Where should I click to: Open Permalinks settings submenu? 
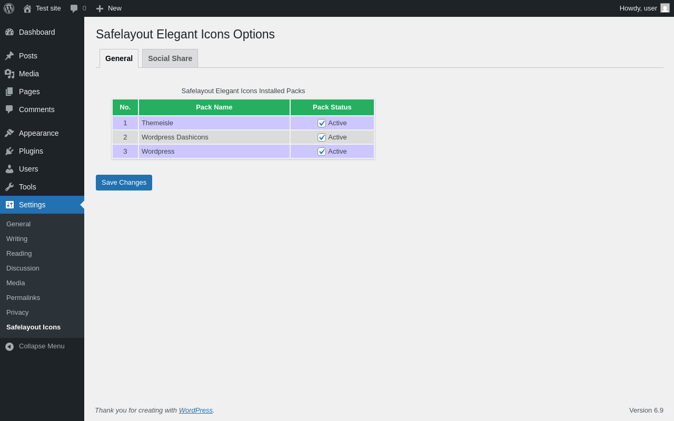[x=23, y=298]
